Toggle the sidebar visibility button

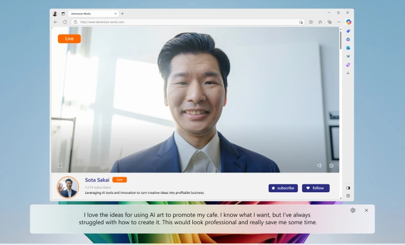(348, 187)
